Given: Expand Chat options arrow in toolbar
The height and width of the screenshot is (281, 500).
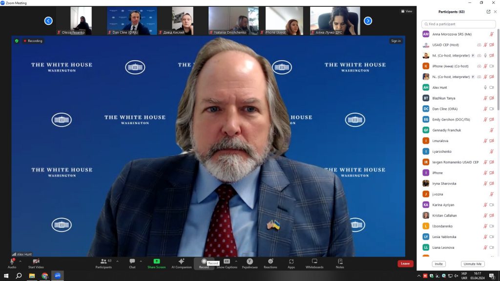Looking at the screenshot, I should tap(141, 261).
